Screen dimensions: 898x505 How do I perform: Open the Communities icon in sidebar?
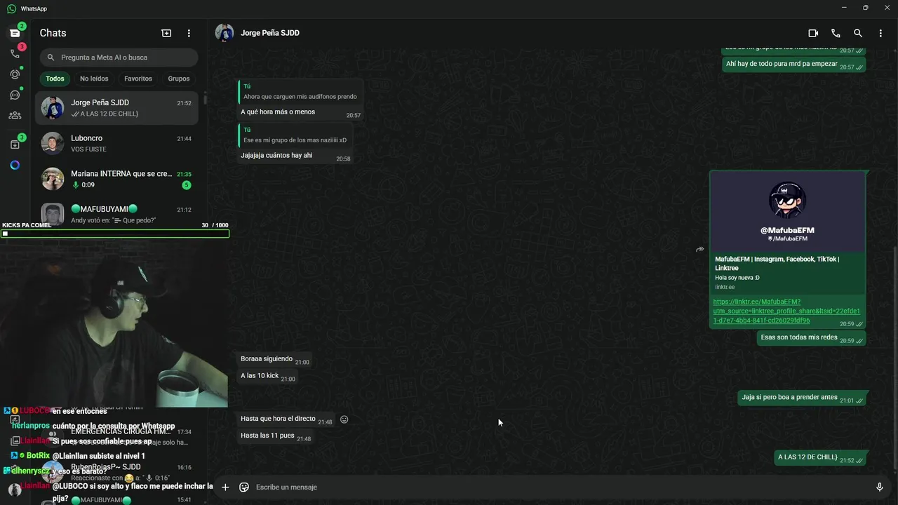(x=15, y=116)
